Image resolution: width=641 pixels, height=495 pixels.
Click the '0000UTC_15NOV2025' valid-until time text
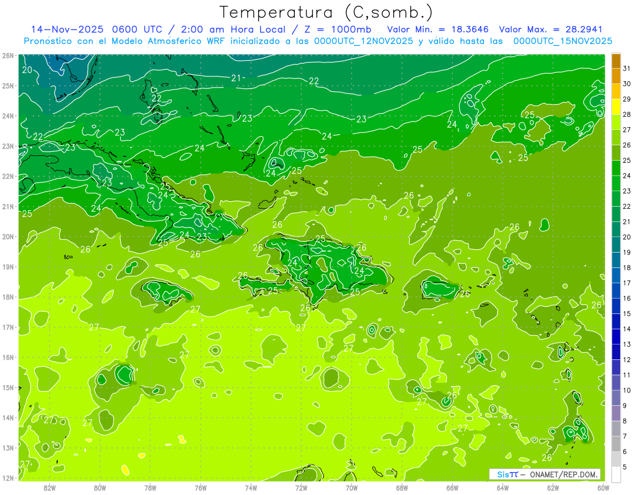pyautogui.click(x=562, y=41)
